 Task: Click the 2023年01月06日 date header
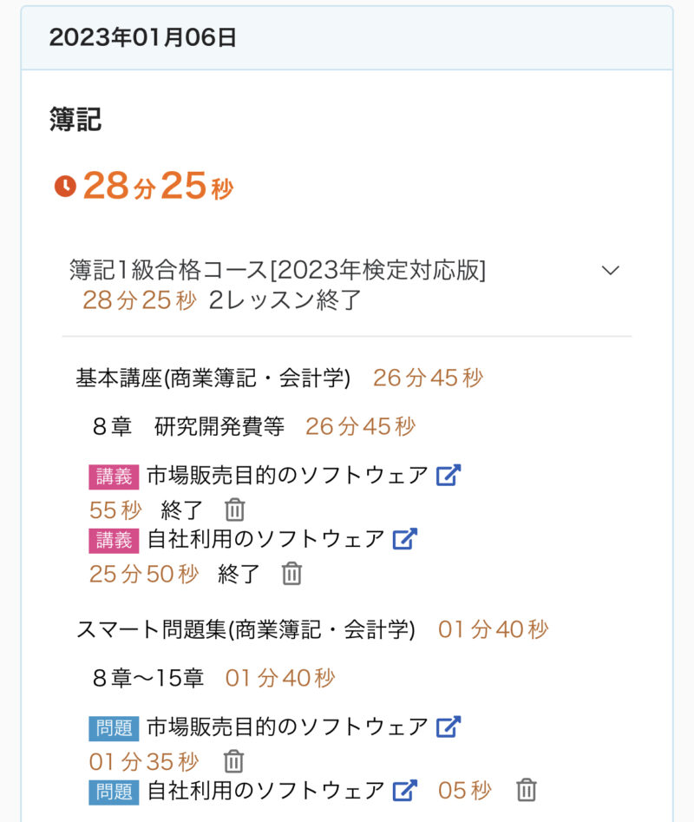(x=143, y=38)
